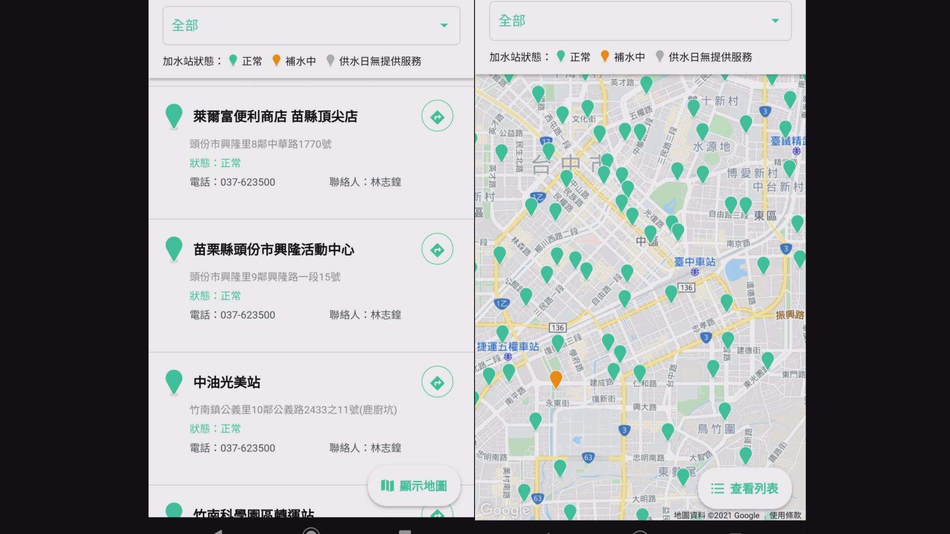Open directions for 萊爾富便利商店 苗縣頂尖店
The image size is (950, 534).
[437, 116]
